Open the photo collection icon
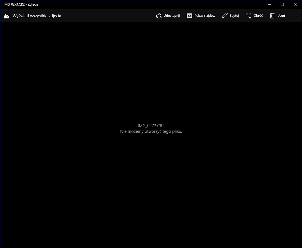Viewport: 302px width, 248px height. 6,16
